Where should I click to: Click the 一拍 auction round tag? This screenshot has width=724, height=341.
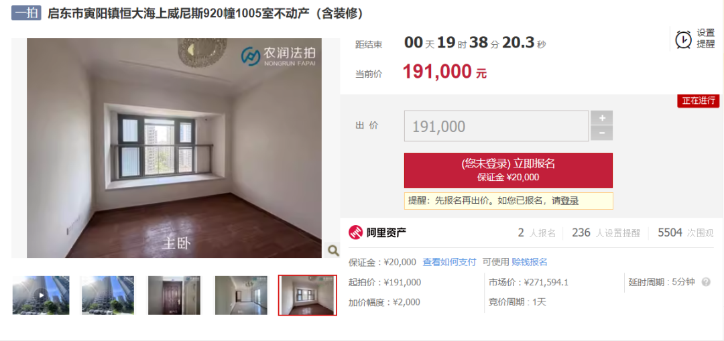(x=26, y=13)
